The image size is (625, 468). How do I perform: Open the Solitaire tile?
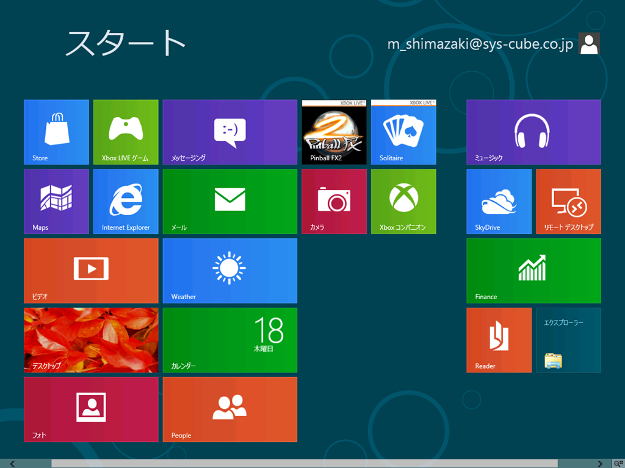click(403, 132)
